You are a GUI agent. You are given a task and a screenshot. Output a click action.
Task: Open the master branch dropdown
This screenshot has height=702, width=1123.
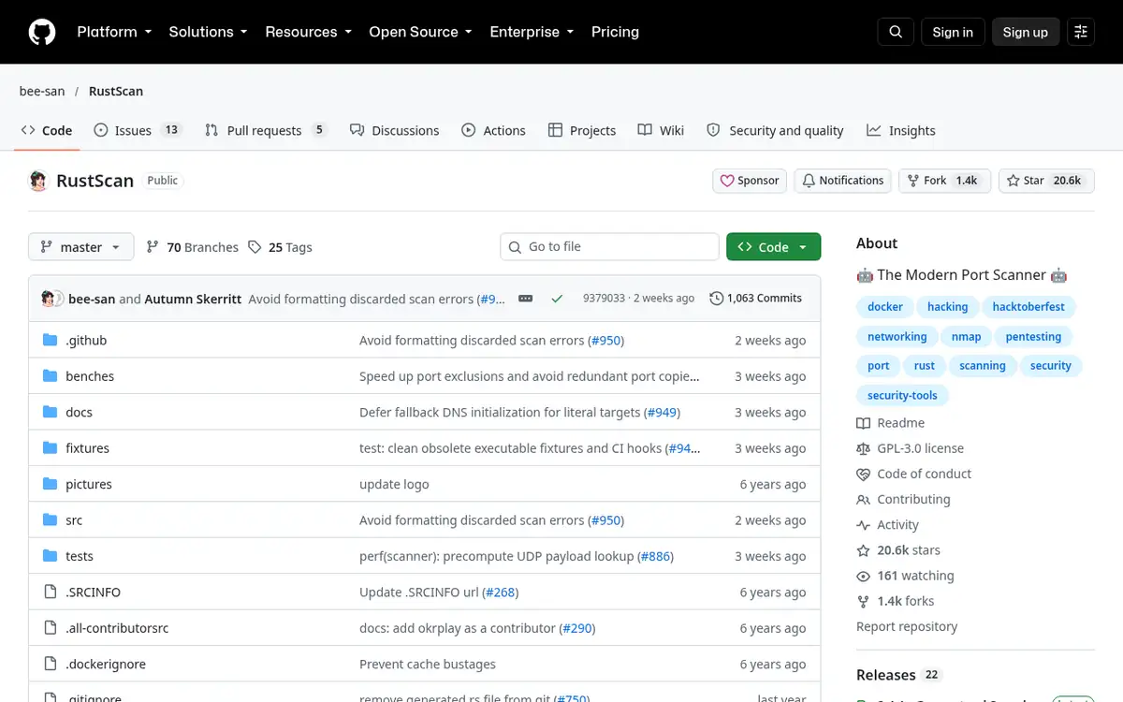click(x=81, y=247)
